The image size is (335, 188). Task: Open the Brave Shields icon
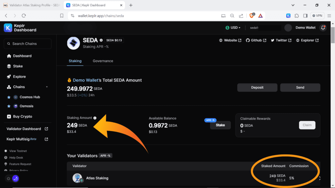pyautogui.click(x=252, y=15)
